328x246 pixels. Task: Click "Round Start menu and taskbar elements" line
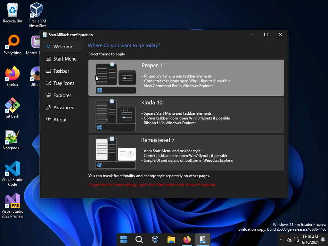point(176,76)
